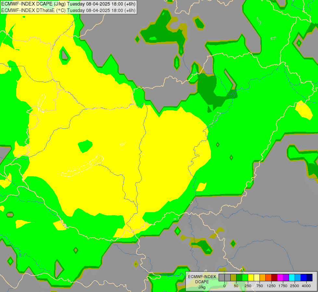Click the legend value 750
318x292 pixels.
point(260,286)
